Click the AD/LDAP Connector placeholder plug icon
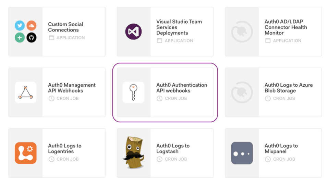Image resolution: width=329 pixels, height=185 pixels. (242, 32)
